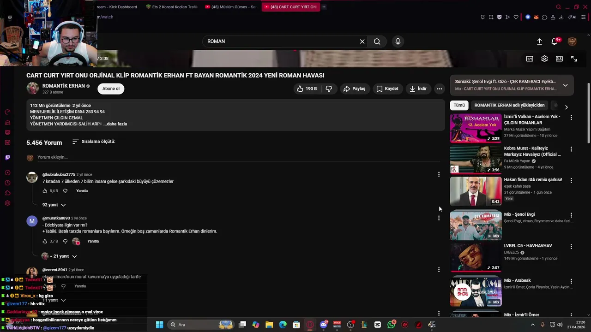Open MetaMask fox extension
The height and width of the screenshot is (332, 591).
click(x=536, y=17)
